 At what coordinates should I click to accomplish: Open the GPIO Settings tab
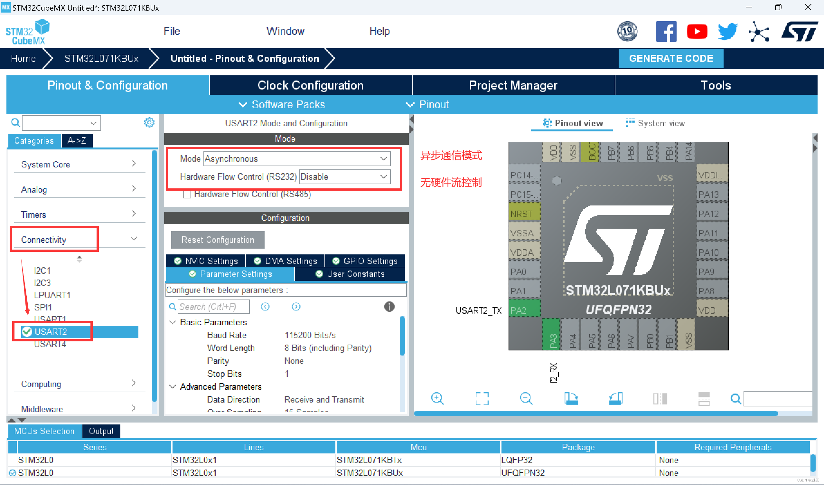[x=364, y=261]
